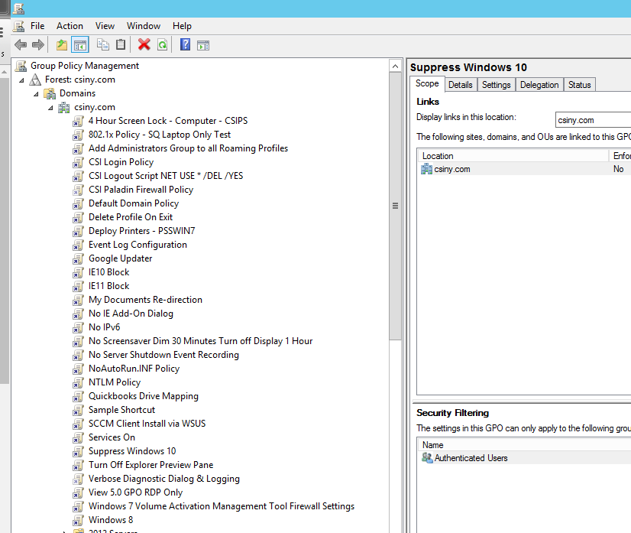Viewport: 631px width, 533px height.
Task: Click the tree scrollbar up arrow
Action: pyautogui.click(x=395, y=67)
